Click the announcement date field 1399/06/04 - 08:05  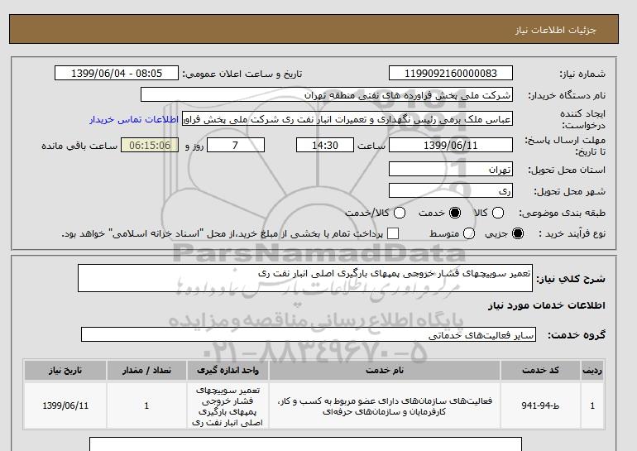117,73
